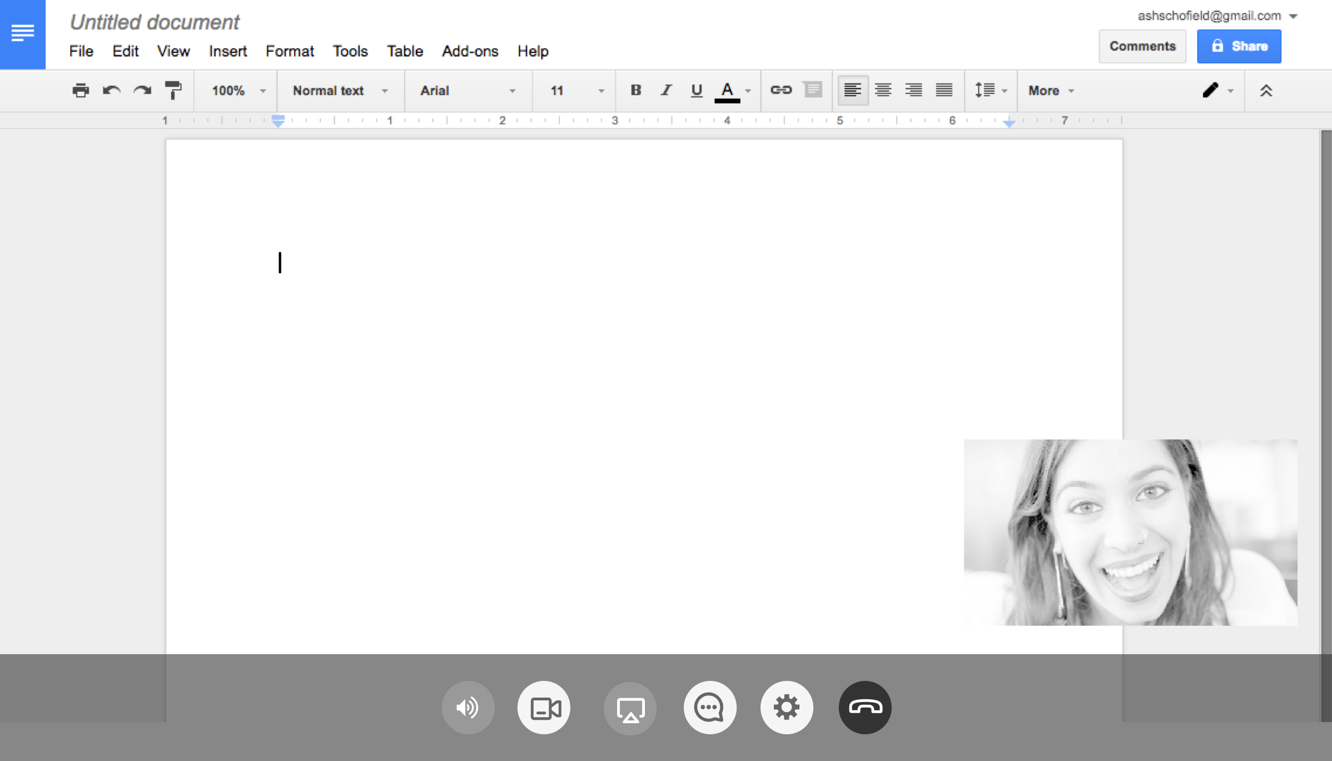Open chat in the call bar
This screenshot has height=761, width=1332.
710,708
